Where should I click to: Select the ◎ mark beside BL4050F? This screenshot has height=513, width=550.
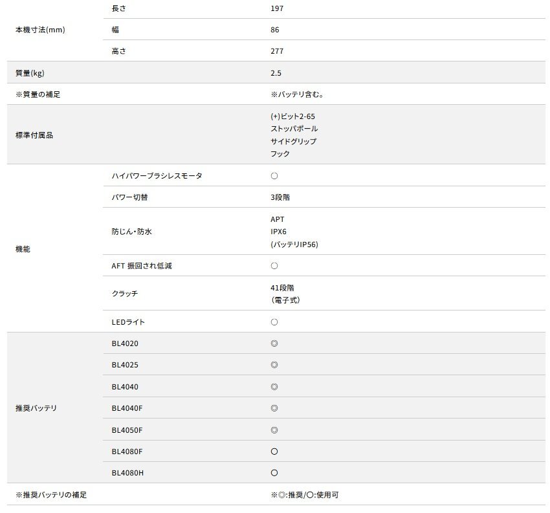click(274, 430)
